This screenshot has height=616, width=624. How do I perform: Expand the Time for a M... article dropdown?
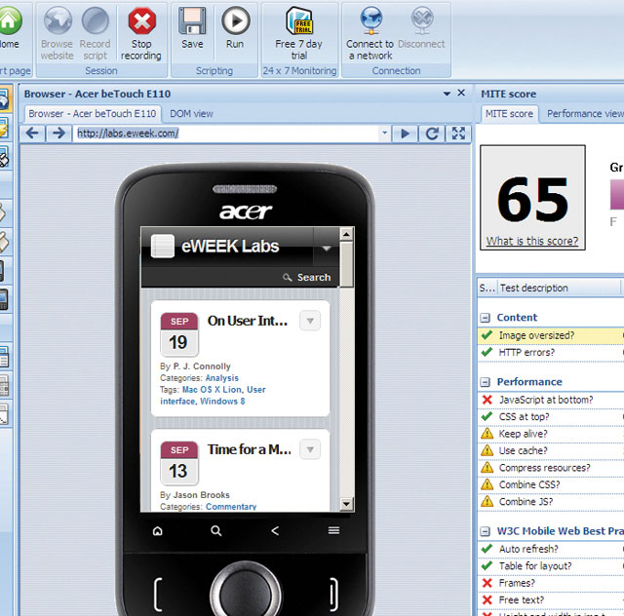pyautogui.click(x=310, y=449)
